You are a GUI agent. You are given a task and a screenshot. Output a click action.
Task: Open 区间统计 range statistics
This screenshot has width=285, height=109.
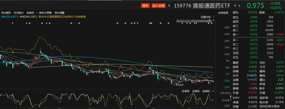[x=19, y=13]
